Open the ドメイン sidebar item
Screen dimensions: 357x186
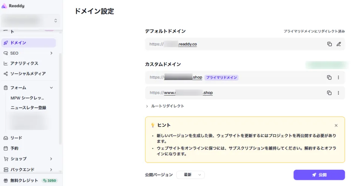coord(29,43)
